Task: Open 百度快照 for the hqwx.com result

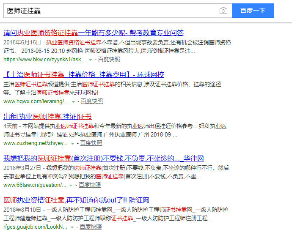Action: coord(92,101)
